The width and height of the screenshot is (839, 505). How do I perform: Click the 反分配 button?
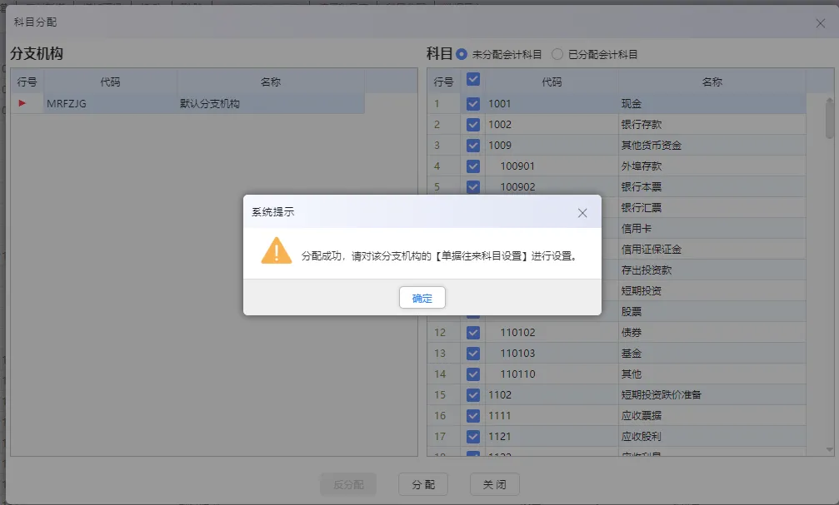[x=348, y=484]
